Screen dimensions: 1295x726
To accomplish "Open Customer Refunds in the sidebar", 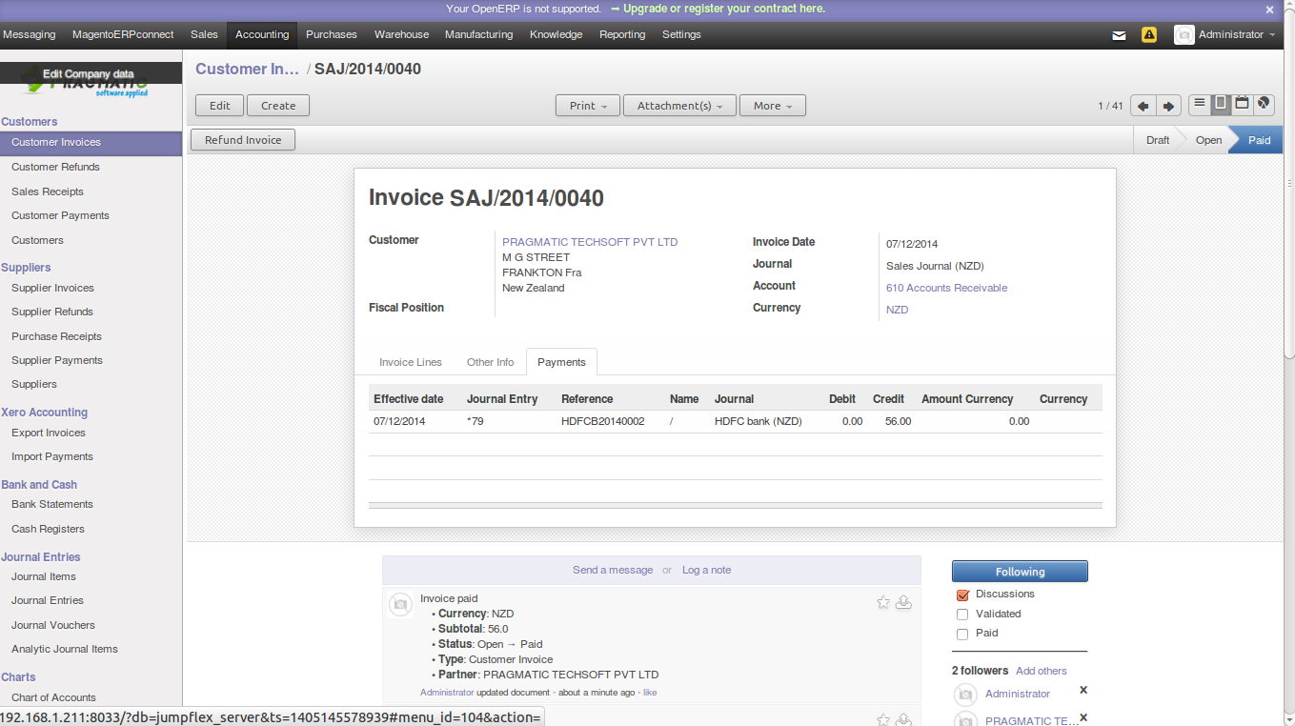I will coord(55,167).
